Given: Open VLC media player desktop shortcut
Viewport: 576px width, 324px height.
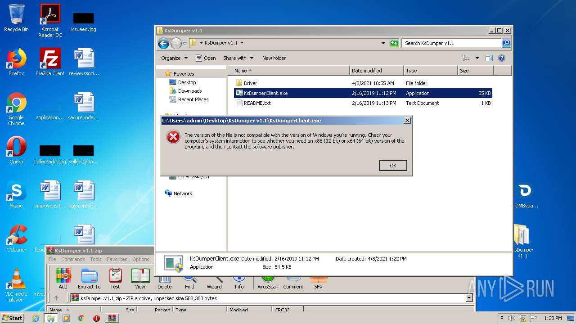Looking at the screenshot, I should click(x=16, y=285).
